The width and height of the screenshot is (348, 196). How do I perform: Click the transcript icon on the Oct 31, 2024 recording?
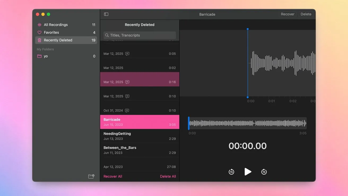pyautogui.click(x=127, y=110)
